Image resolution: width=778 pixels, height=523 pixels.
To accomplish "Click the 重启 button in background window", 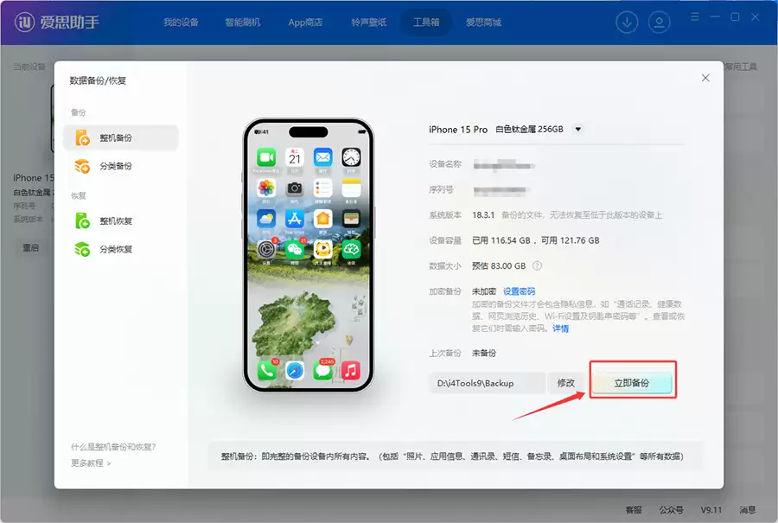I will [x=30, y=247].
